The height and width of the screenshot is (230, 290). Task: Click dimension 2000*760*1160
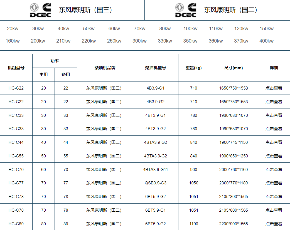[234, 170]
